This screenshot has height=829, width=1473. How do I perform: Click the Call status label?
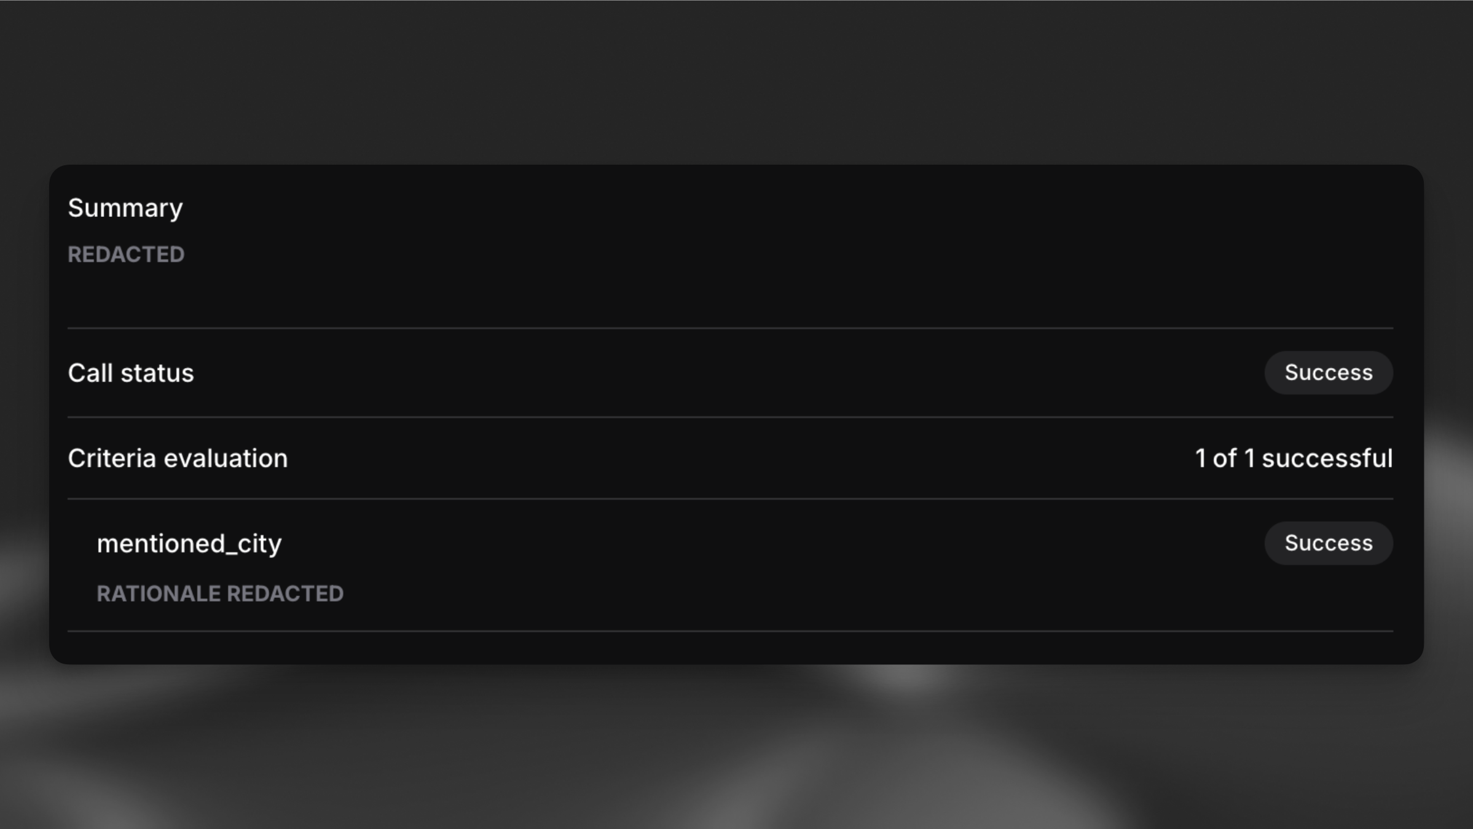click(x=131, y=373)
